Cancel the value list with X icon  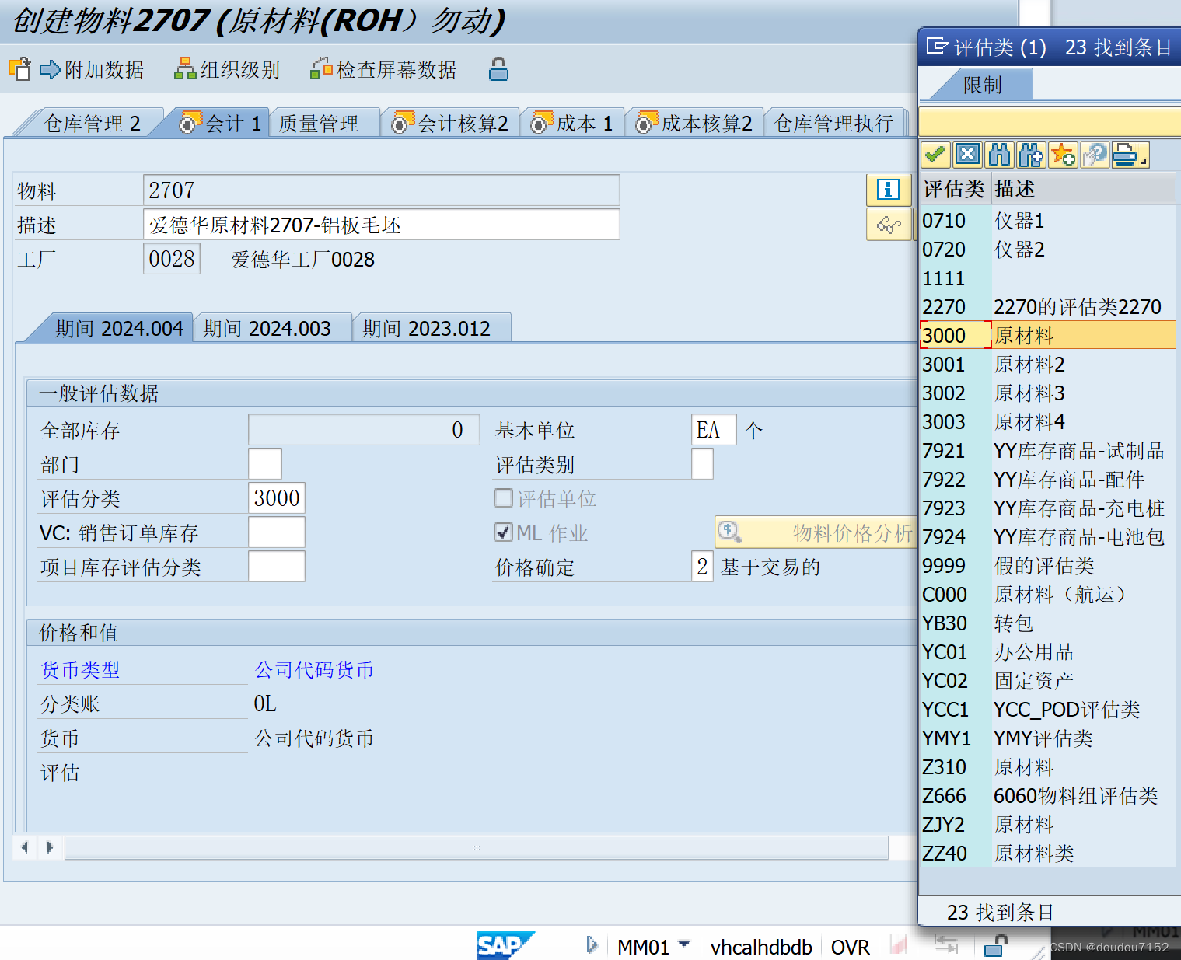(967, 155)
